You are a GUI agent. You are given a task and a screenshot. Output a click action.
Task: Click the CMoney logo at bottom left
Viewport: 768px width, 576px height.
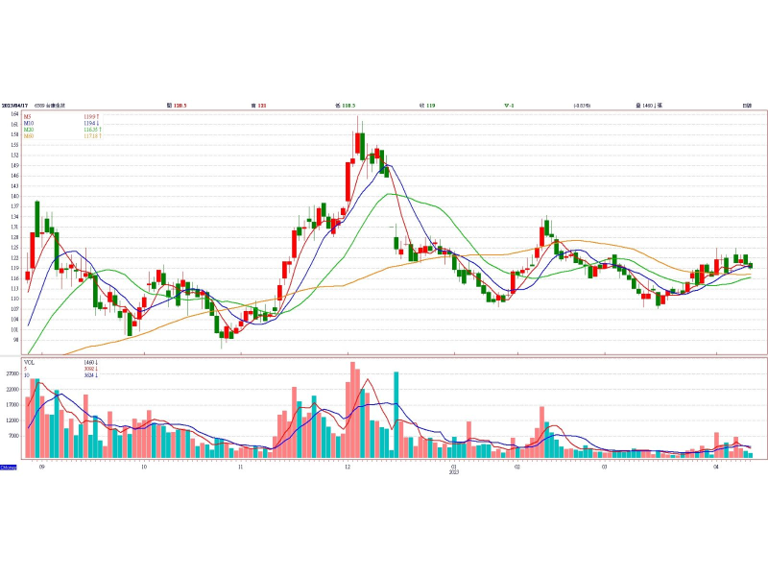8,468
